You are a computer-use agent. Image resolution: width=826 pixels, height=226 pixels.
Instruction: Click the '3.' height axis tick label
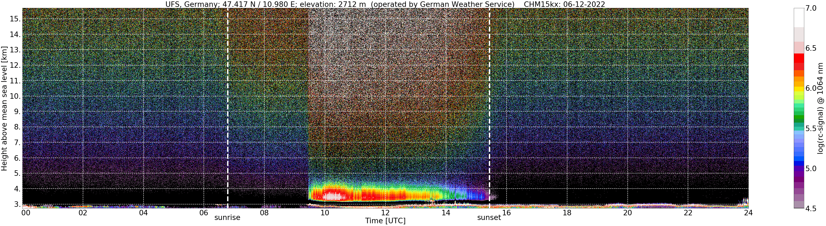[17, 204]
